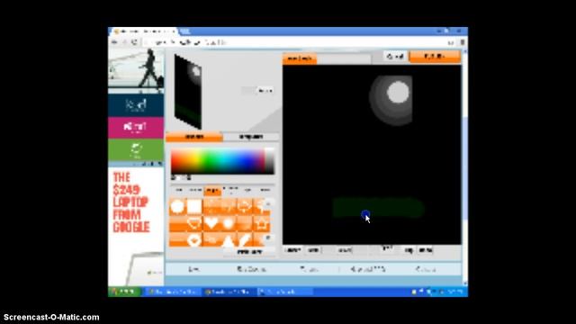
Task: Select the small round blob shape
Action: click(228, 223)
